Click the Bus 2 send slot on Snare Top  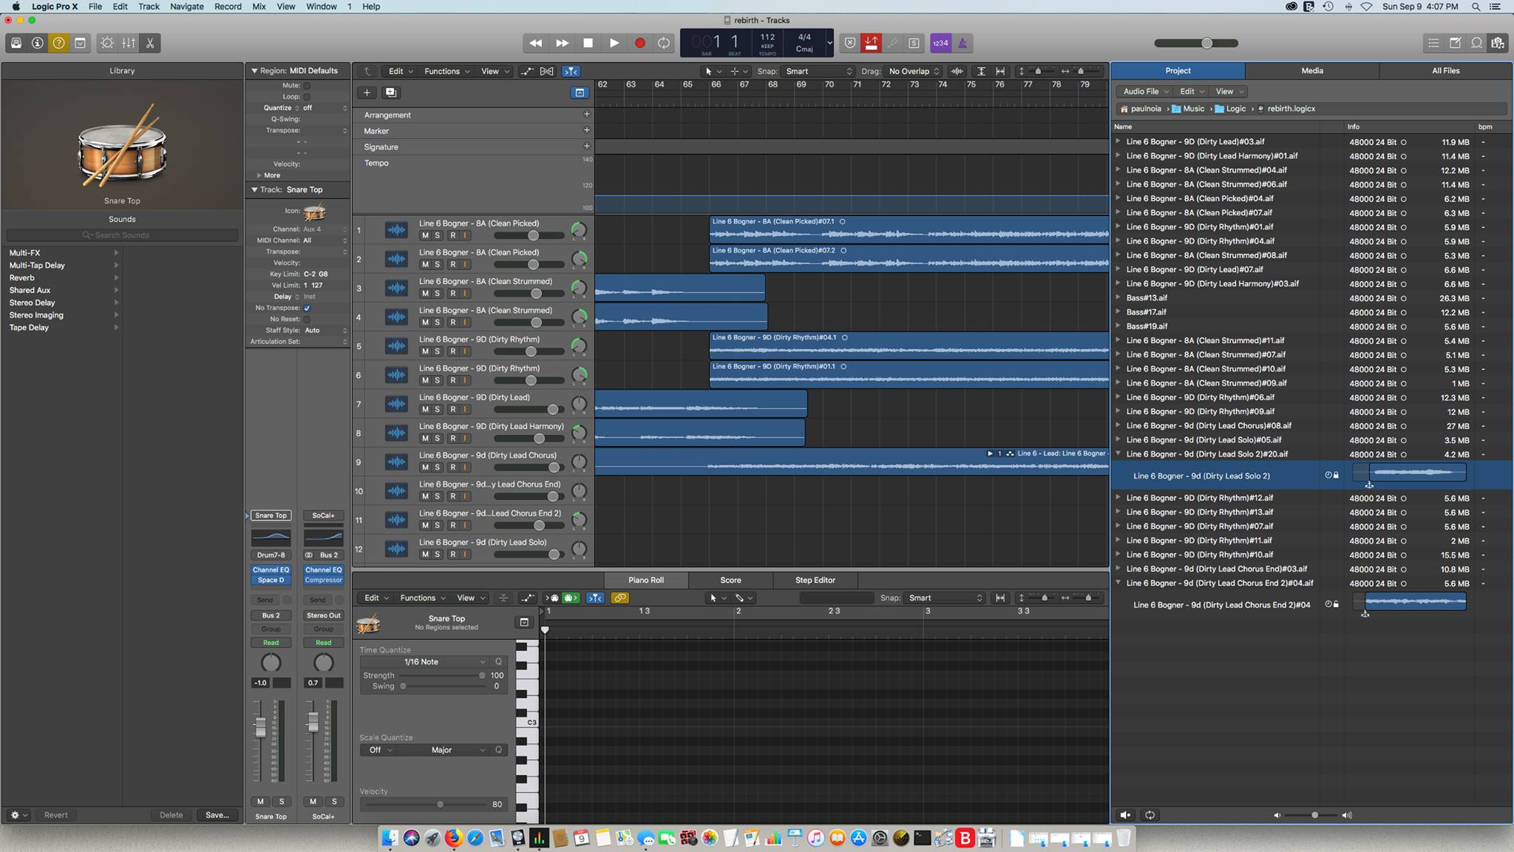[x=271, y=615]
